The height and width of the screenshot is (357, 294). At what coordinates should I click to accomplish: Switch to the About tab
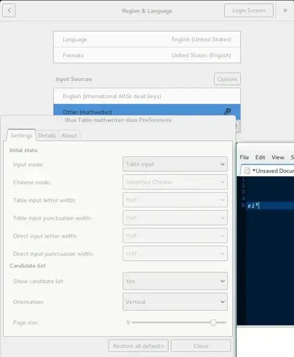coord(70,136)
